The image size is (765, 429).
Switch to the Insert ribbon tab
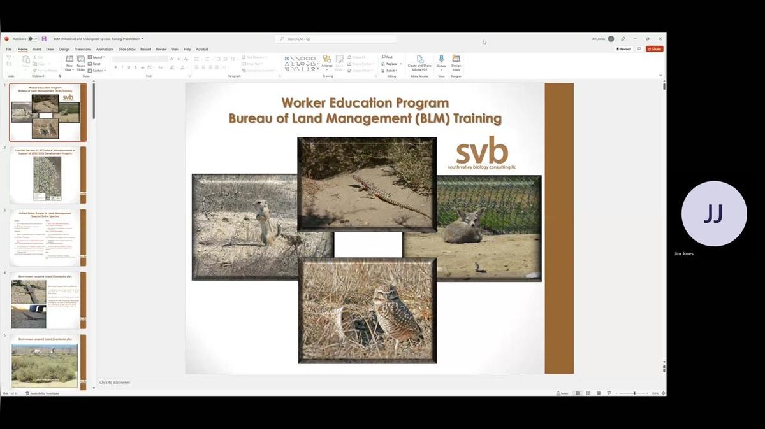(35, 48)
